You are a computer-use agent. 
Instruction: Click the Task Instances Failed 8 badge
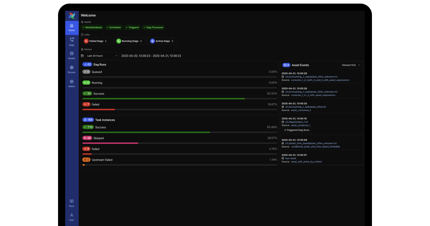(x=86, y=149)
